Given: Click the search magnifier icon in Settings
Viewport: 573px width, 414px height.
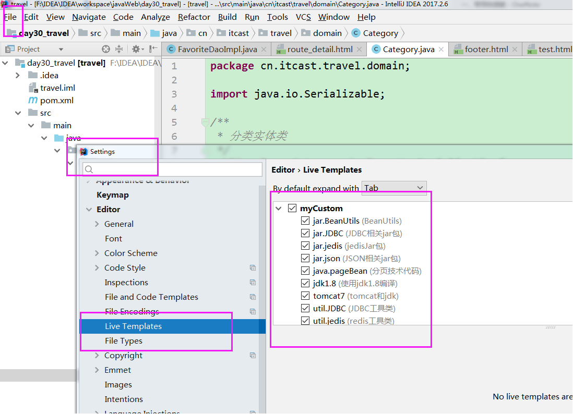Looking at the screenshot, I should (x=89, y=169).
